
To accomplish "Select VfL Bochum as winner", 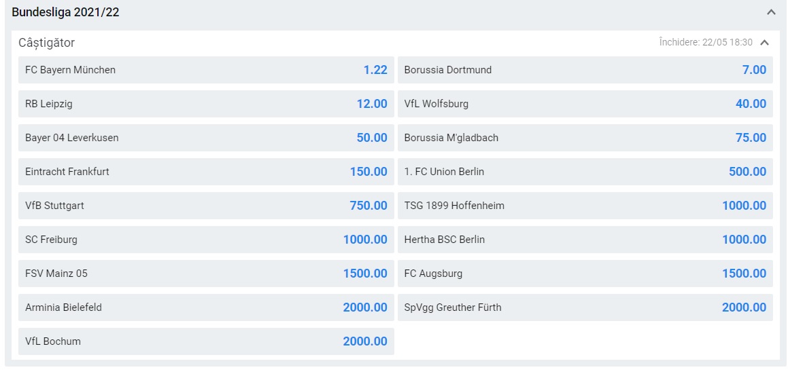I will coord(206,341).
